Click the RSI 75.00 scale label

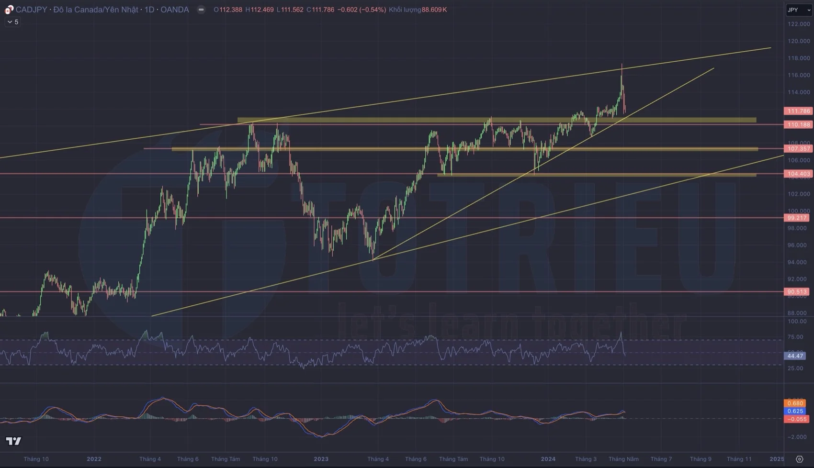coord(795,337)
